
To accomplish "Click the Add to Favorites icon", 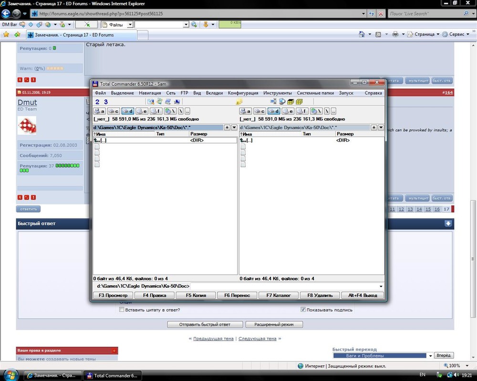I will 17,34.
